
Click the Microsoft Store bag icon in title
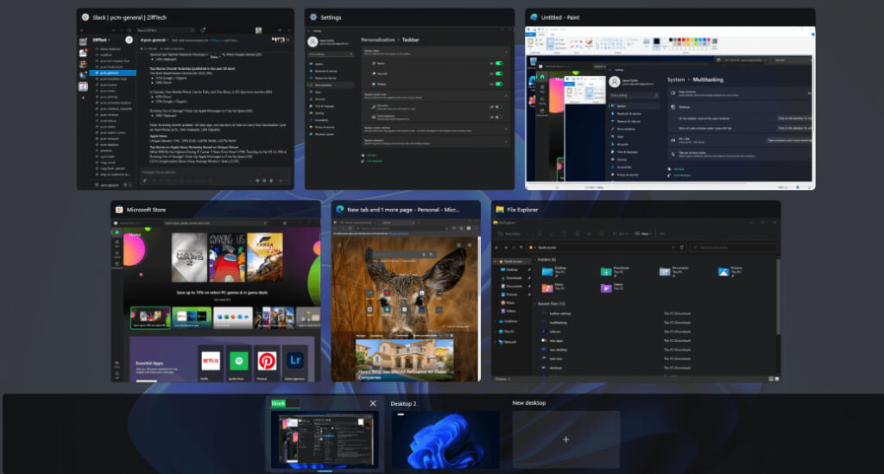click(119, 210)
